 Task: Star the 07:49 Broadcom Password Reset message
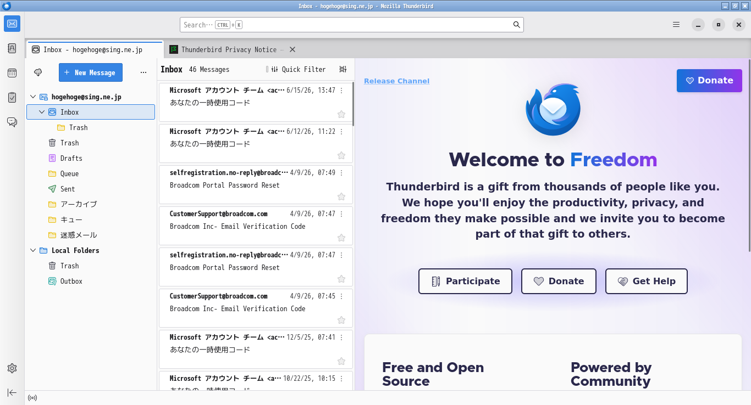341,196
